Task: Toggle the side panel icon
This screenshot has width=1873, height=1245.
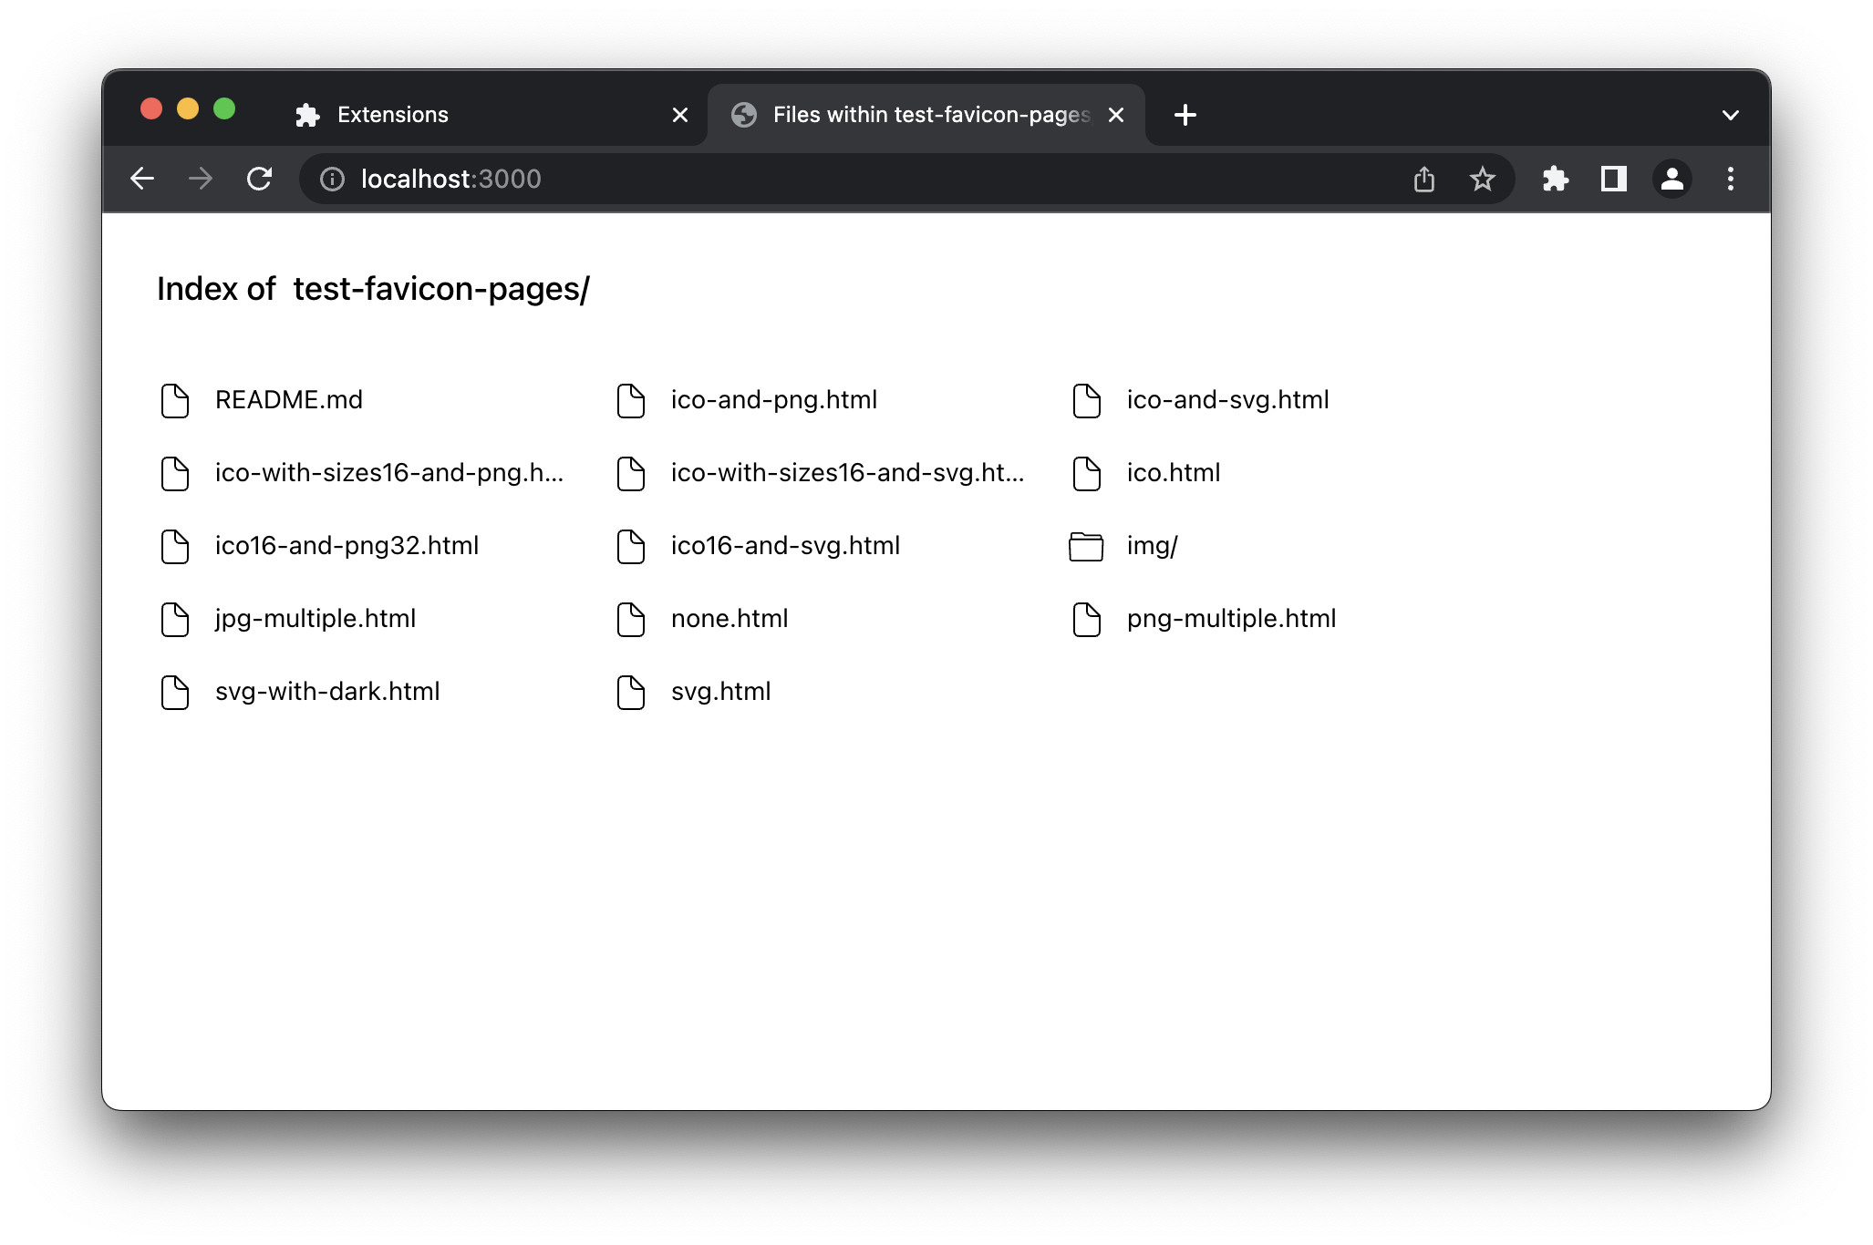Action: [x=1613, y=179]
